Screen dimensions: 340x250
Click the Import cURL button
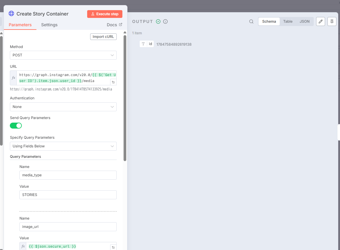[103, 37]
